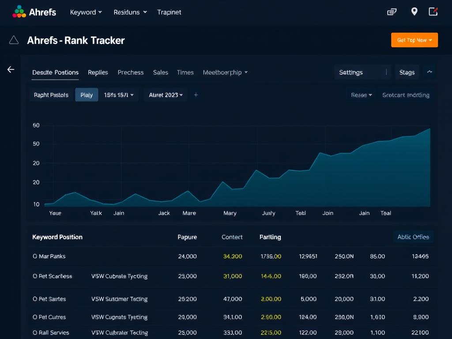The image size is (452, 339).
Task: Switch to the Replies tab
Action: click(x=98, y=72)
